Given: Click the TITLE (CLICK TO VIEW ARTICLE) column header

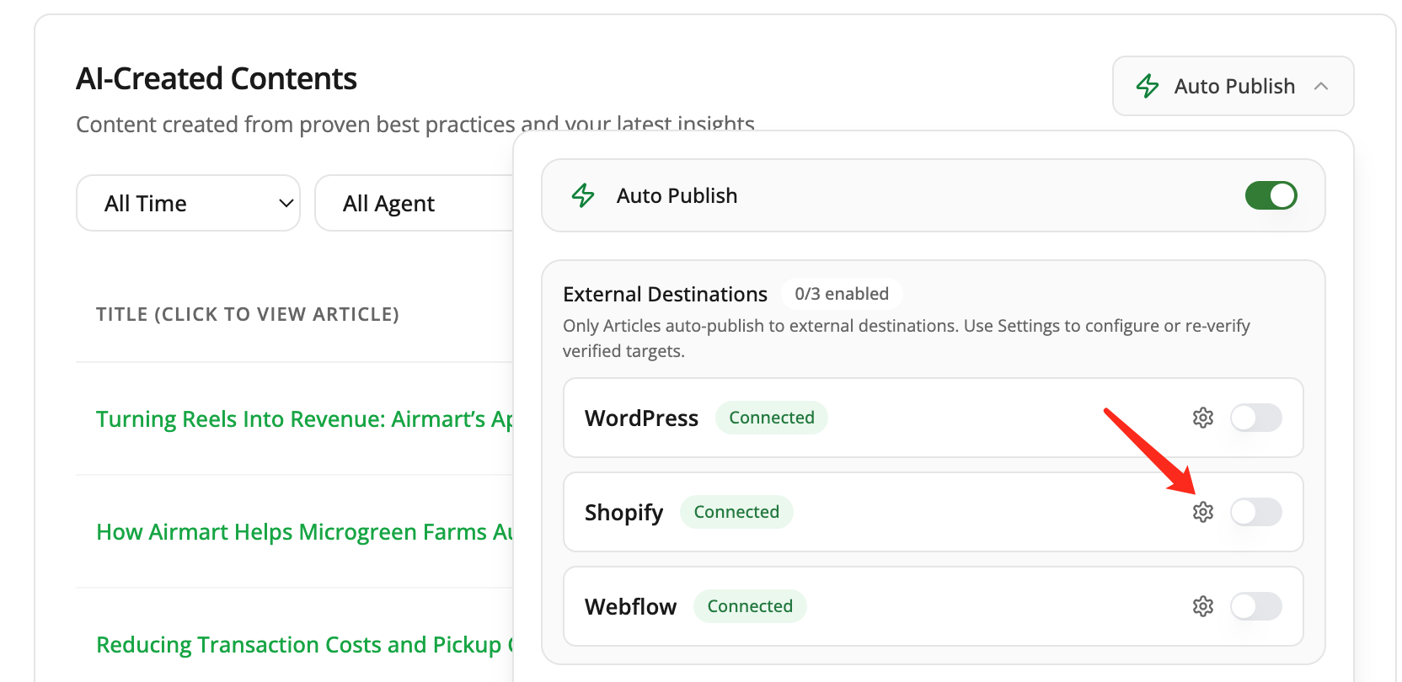Looking at the screenshot, I should 248,314.
